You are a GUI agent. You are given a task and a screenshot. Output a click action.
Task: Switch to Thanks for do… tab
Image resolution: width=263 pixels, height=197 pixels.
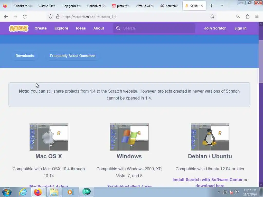click(x=23, y=6)
